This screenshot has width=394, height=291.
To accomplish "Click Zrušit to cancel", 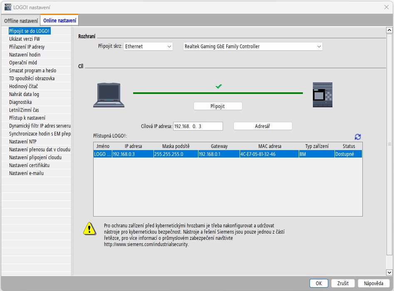I will coord(343,283).
